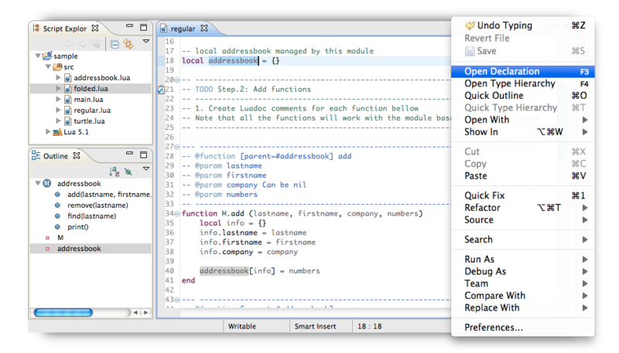The image size is (619, 353).
Task: Select folded.lua in Script Explorer
Action: point(91,88)
